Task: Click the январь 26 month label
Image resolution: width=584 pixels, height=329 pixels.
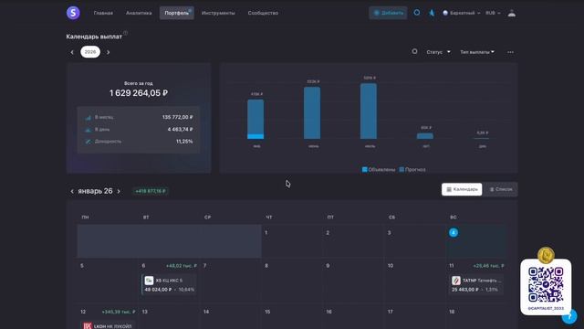Action: 95,191
